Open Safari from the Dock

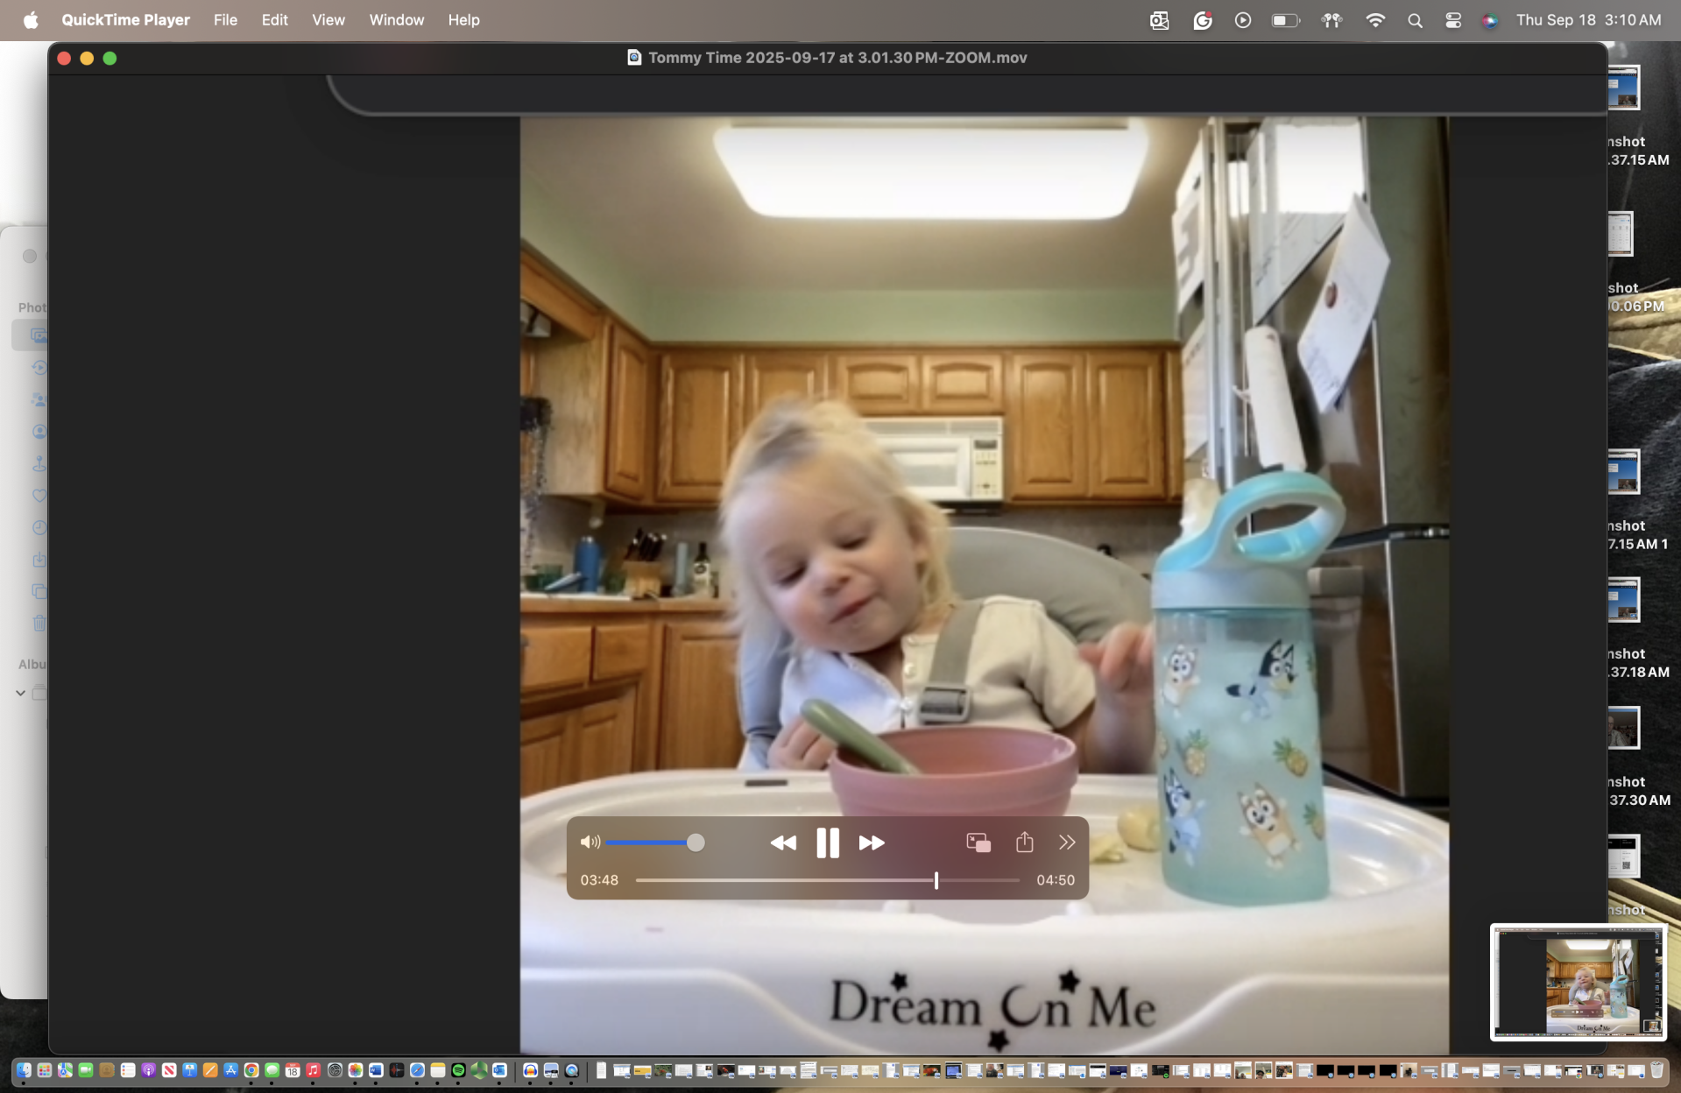pos(417,1070)
